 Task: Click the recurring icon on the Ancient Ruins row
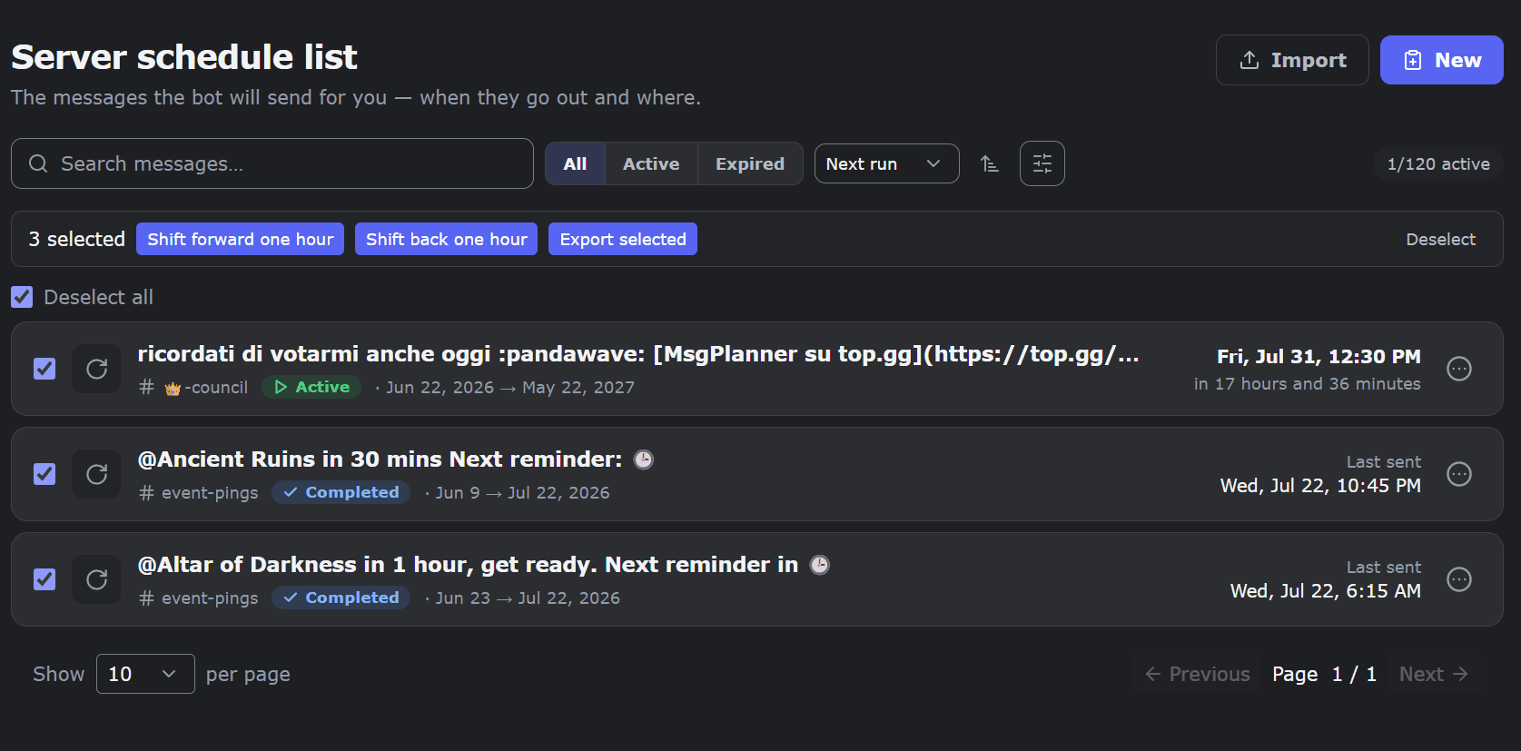click(96, 474)
